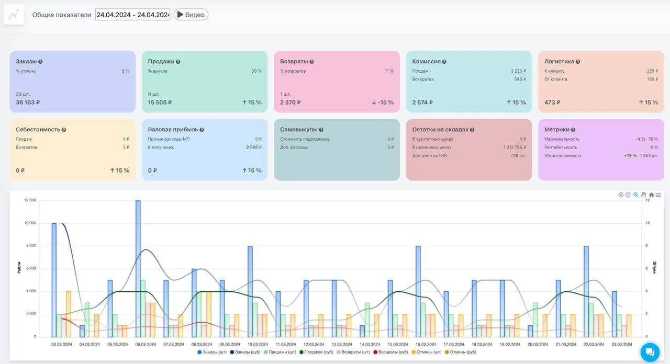Toggle Заказы (шт) series in legend
The image size is (670, 364).
tap(213, 352)
